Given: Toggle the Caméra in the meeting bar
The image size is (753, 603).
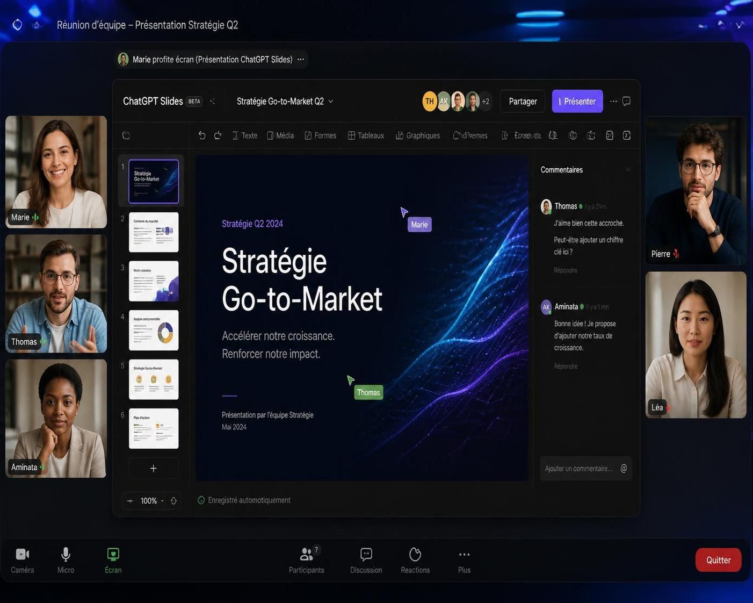Looking at the screenshot, I should (x=22, y=560).
